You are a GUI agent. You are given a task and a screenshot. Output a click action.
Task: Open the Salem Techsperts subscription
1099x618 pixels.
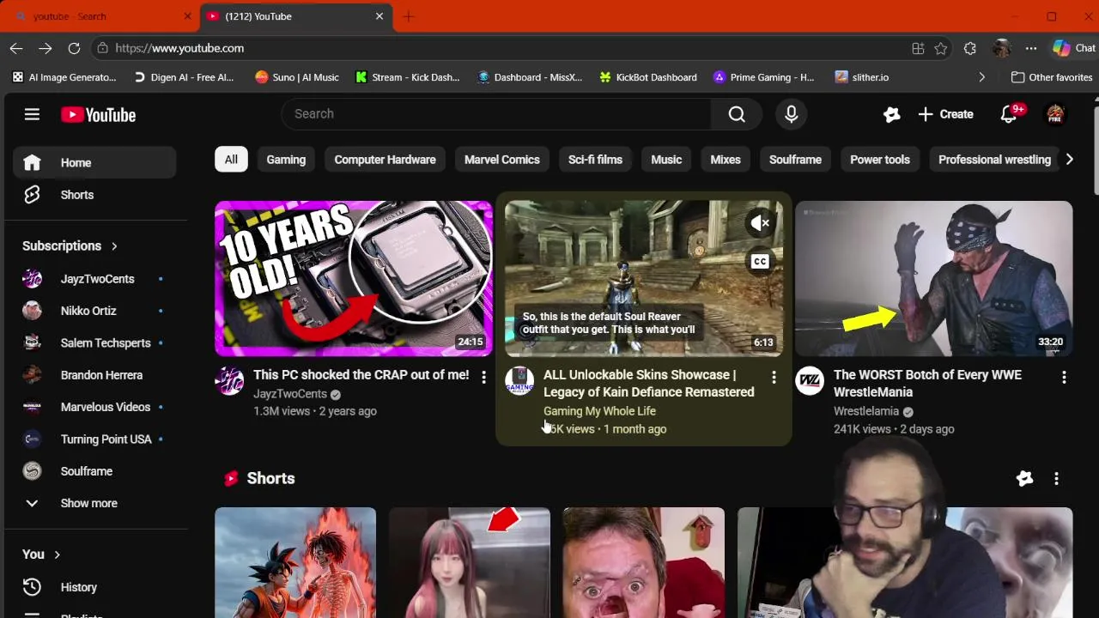[94, 342]
